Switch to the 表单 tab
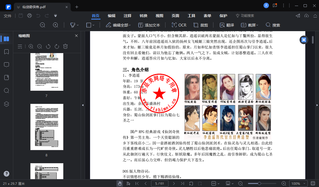This screenshot has height=187, width=319. click(x=207, y=16)
